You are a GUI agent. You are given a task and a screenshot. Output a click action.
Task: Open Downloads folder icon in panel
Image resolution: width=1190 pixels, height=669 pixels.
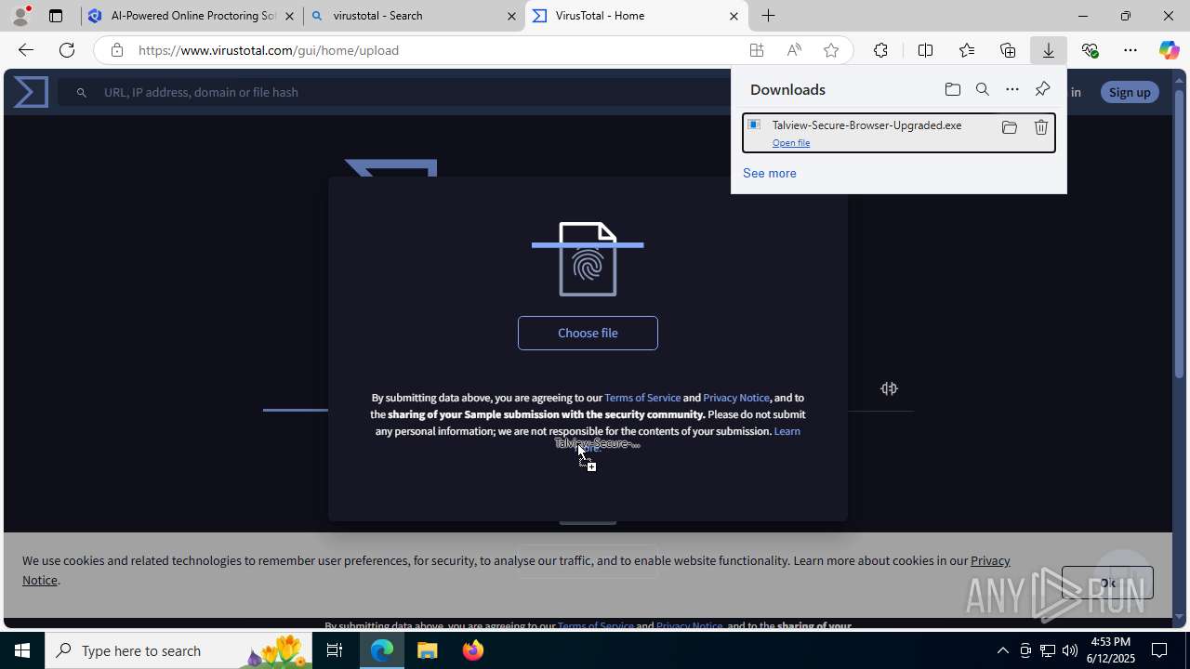click(x=952, y=89)
